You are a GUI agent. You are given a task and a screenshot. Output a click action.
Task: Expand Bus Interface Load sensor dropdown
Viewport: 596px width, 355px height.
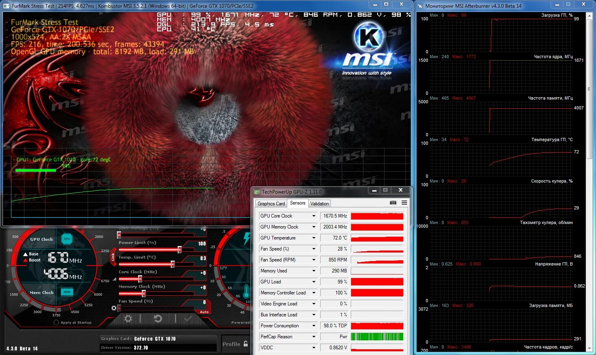point(314,315)
